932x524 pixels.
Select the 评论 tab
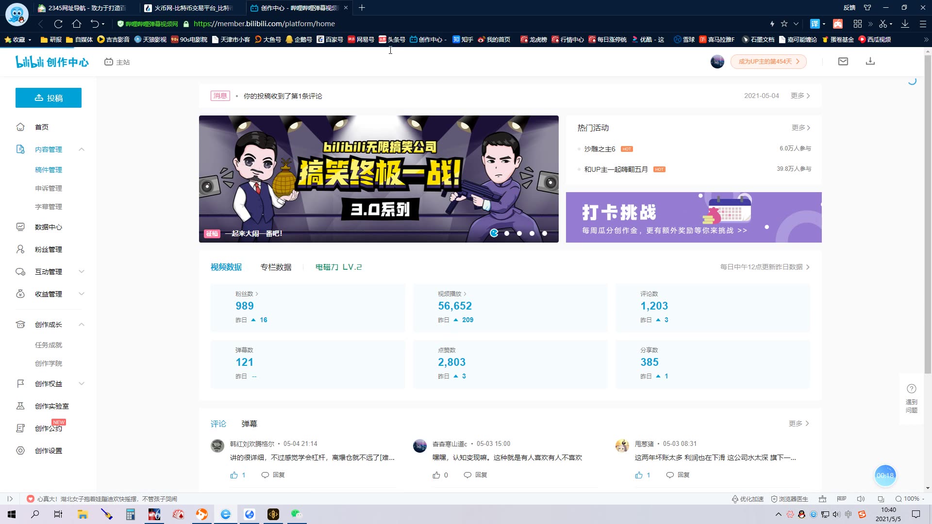coord(218,424)
